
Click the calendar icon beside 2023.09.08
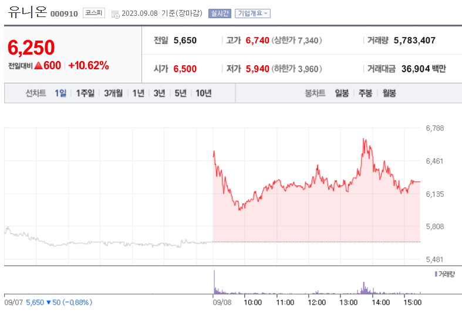coord(115,14)
